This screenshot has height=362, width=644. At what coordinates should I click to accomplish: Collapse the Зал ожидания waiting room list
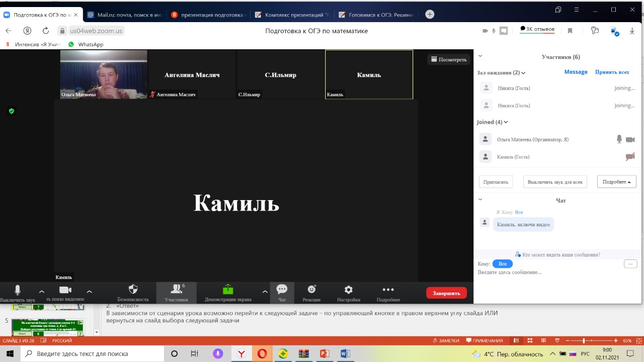(523, 73)
